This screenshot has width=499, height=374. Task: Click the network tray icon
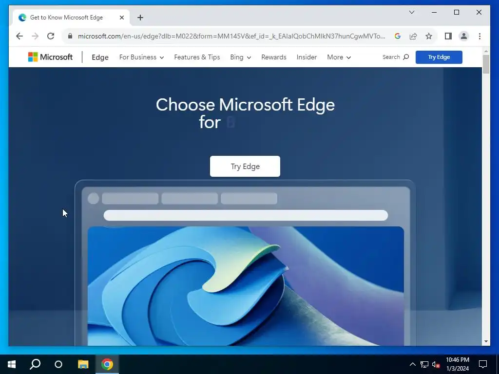(424, 364)
